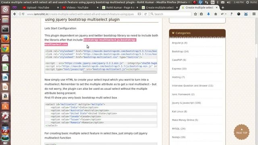Click the PAGE TOP round button
Viewport: 258px width, 145px height.
coord(241,132)
